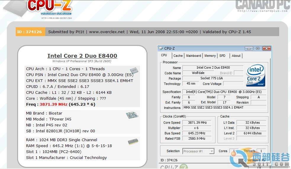This screenshot has width=291, height=169.
Task: Click the Core Speed value 3871.39 MHz
Action: (197, 123)
